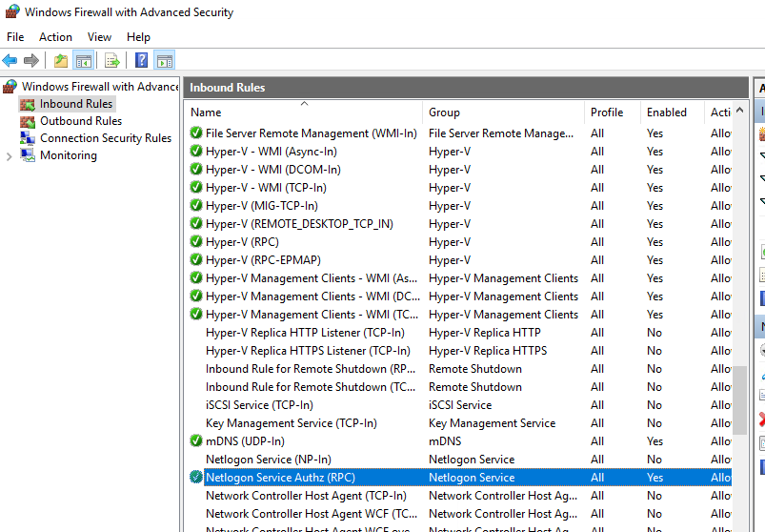Sort rules by the Enabled column header
This screenshot has width=765, height=532.
(x=673, y=113)
